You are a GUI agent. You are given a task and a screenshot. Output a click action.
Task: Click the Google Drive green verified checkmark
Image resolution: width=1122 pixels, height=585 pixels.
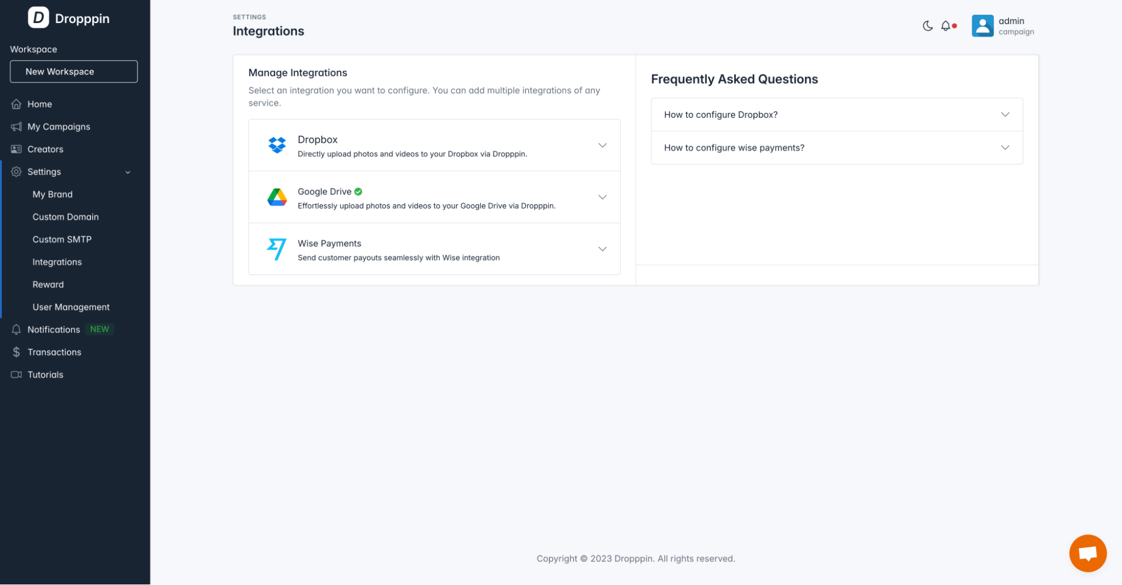[x=358, y=191]
